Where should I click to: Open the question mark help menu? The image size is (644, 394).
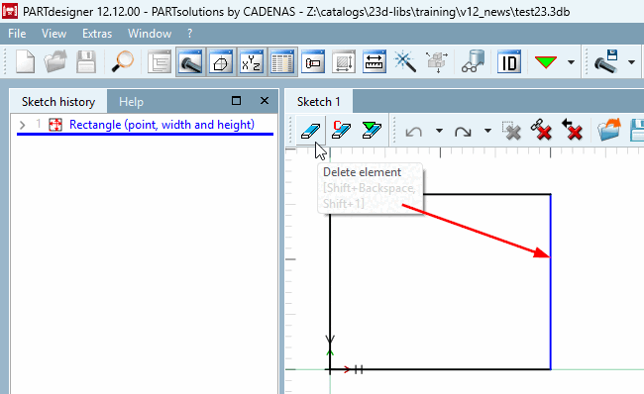(x=189, y=34)
